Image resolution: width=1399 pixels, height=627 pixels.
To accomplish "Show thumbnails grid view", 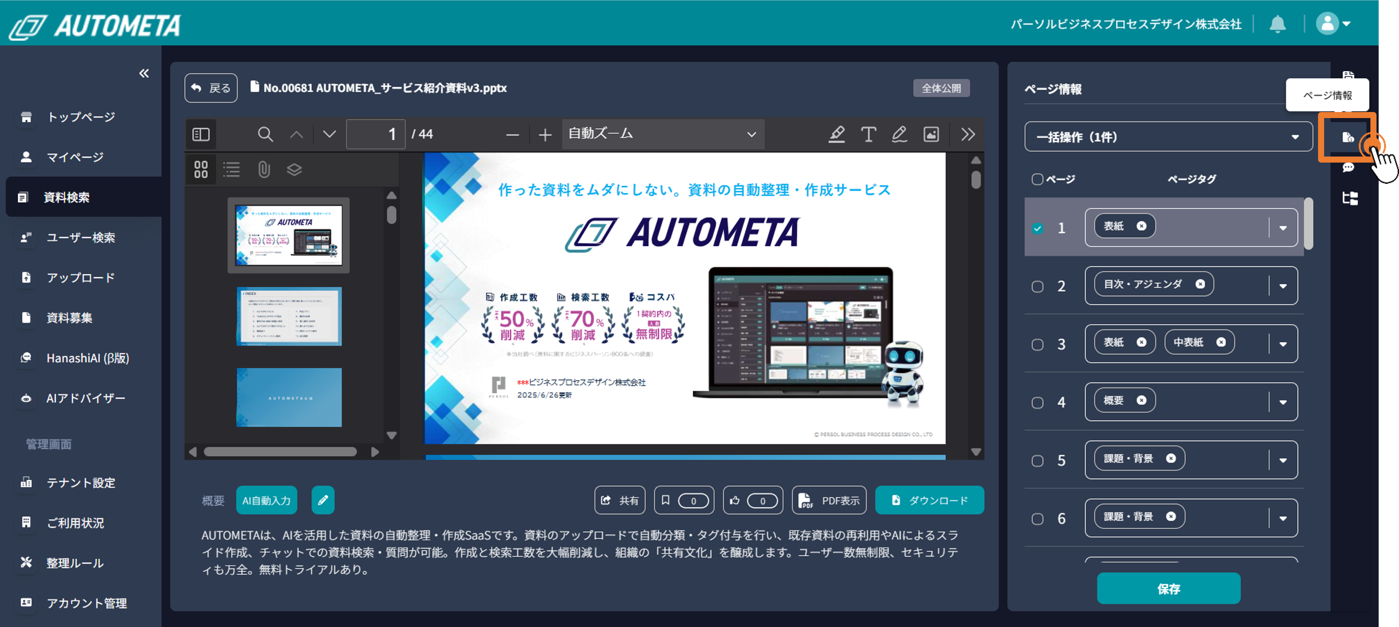I will click(201, 169).
